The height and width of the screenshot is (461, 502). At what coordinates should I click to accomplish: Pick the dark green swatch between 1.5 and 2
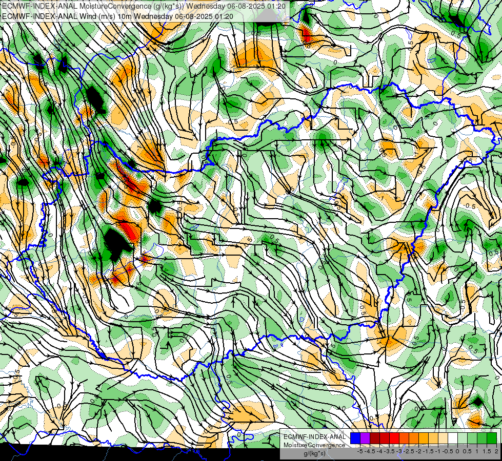pyautogui.click(x=492, y=438)
